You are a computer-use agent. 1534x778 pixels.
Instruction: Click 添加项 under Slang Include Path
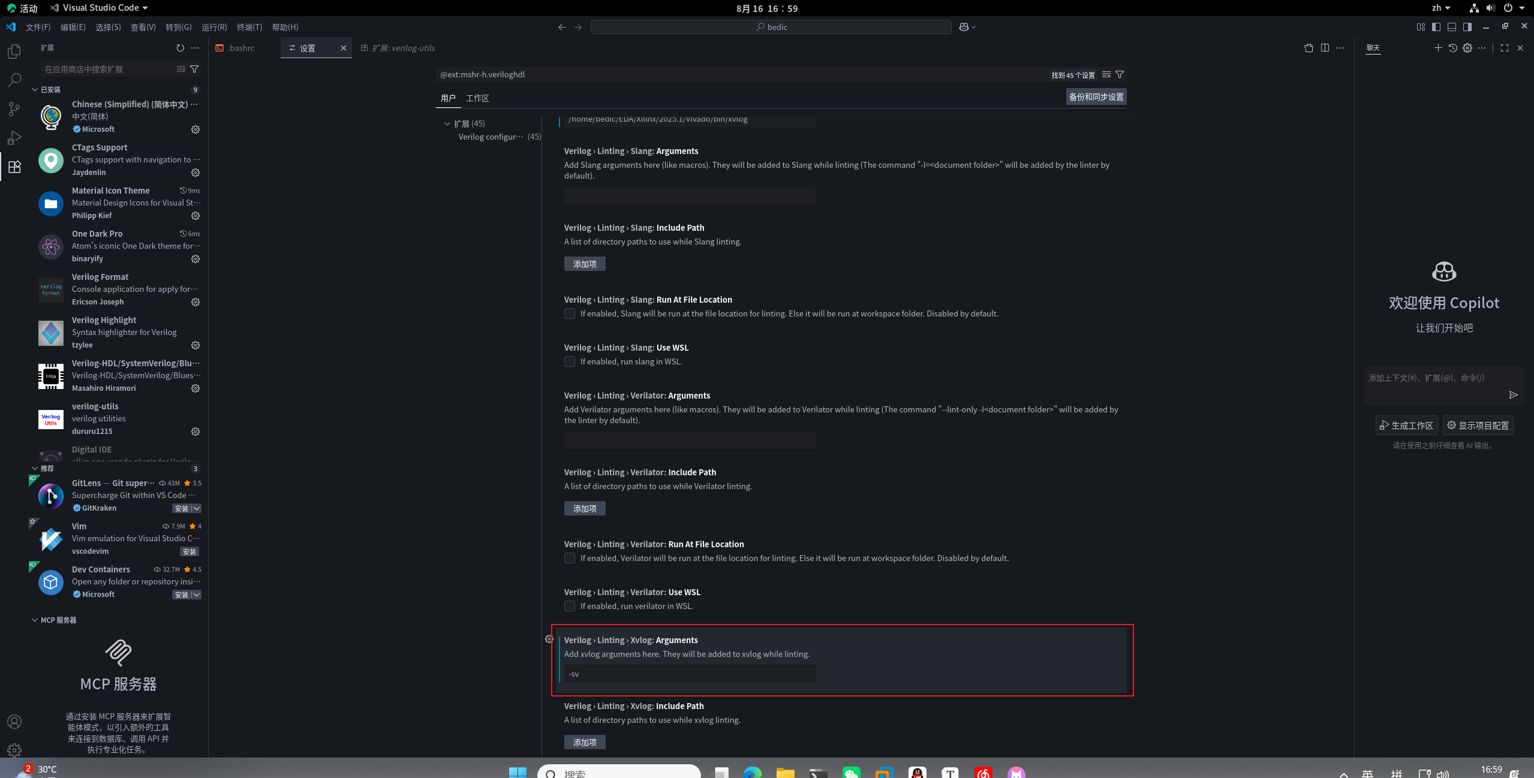(x=584, y=264)
